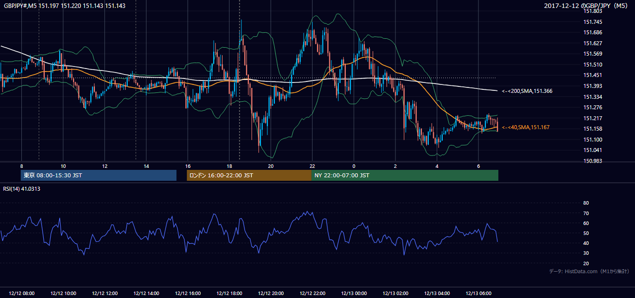Click price axis value 151.451
The width and height of the screenshot is (635, 298).
(593, 75)
